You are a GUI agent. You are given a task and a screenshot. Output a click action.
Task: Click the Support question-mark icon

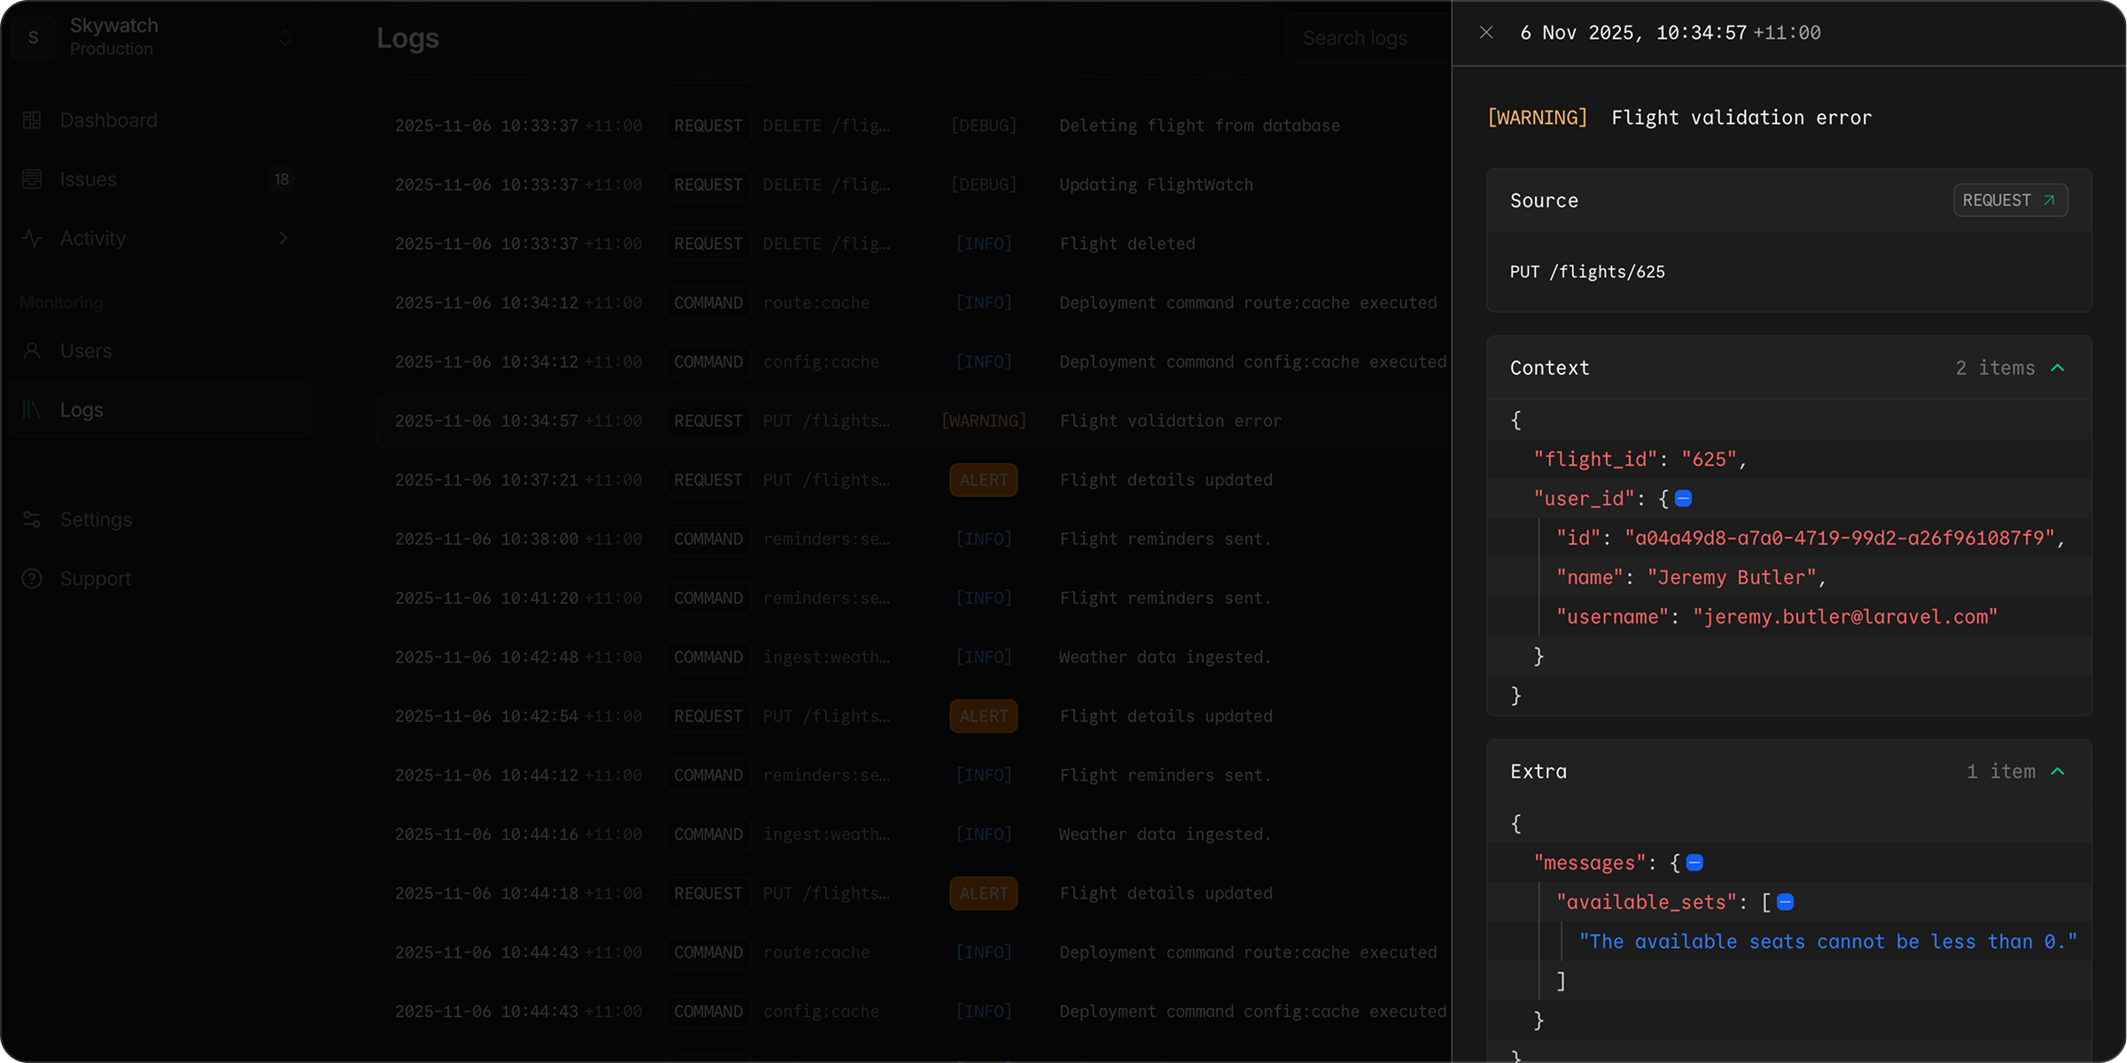tap(32, 578)
